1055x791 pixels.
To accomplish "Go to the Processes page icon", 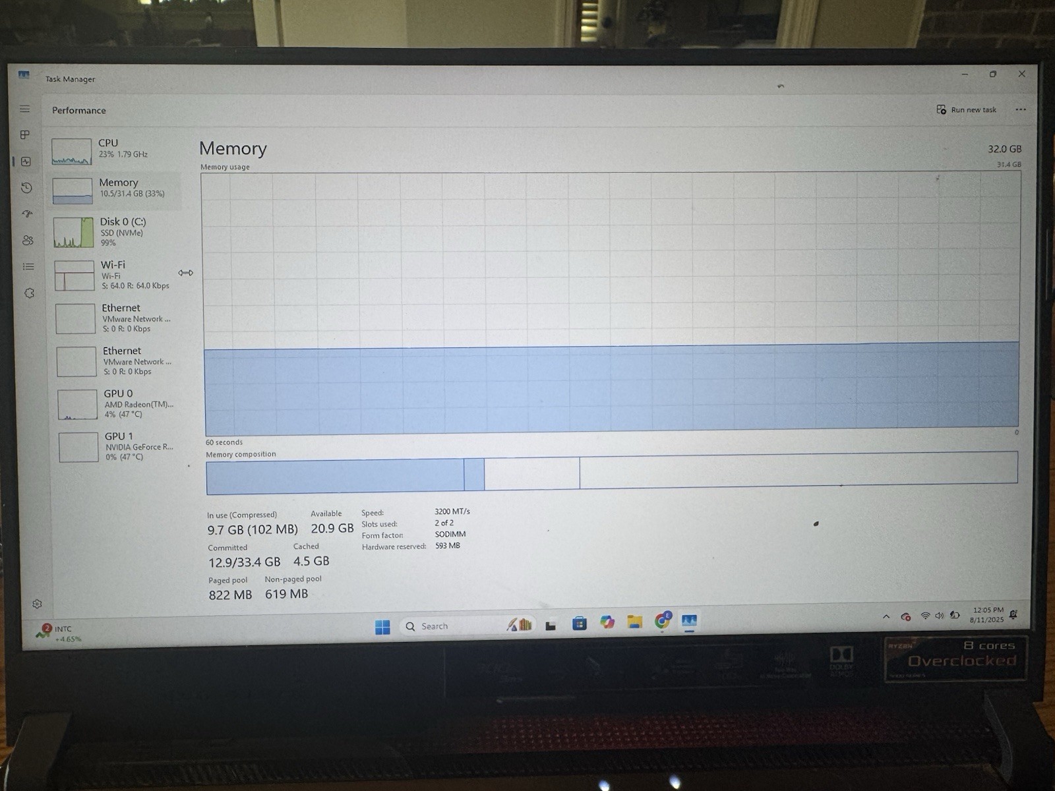I will (25, 134).
